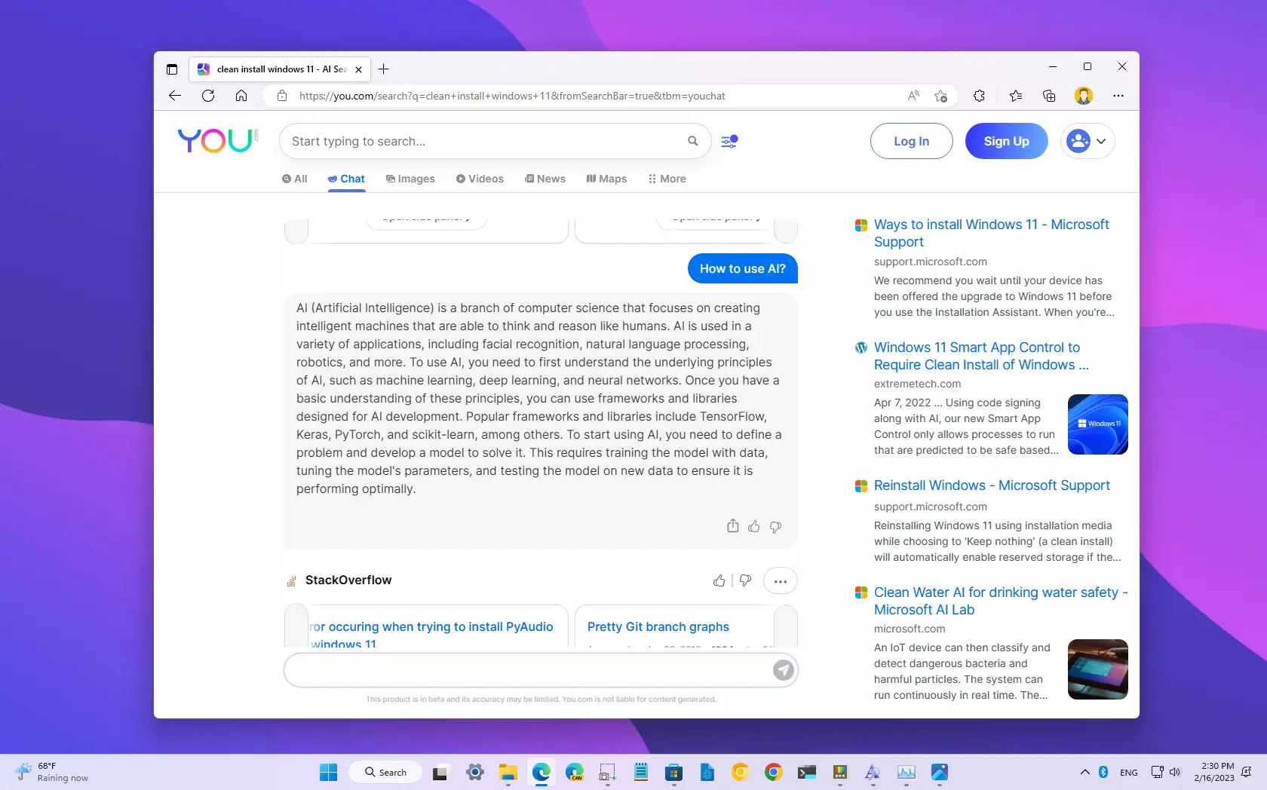1267x790 pixels.
Task: Open the tab actions menu icon
Action: [172, 69]
